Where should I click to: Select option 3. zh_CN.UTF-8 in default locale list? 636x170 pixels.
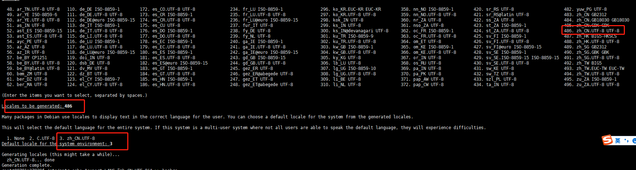77,138
